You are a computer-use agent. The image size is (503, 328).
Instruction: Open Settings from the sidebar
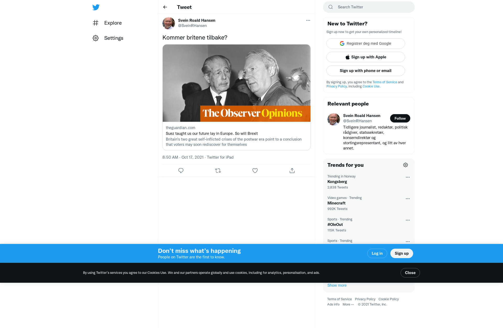click(108, 38)
